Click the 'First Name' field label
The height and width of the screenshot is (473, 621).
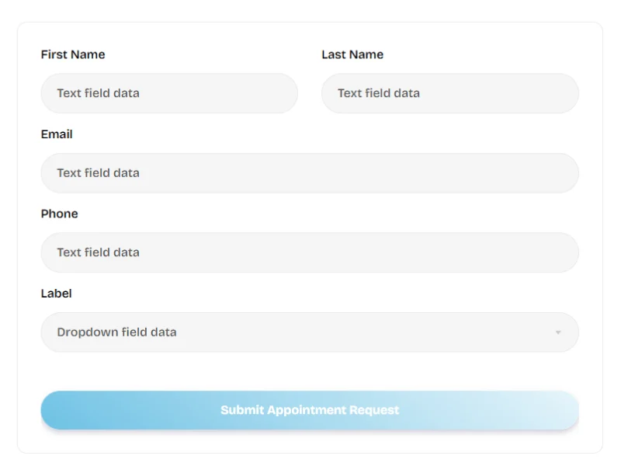[73, 54]
